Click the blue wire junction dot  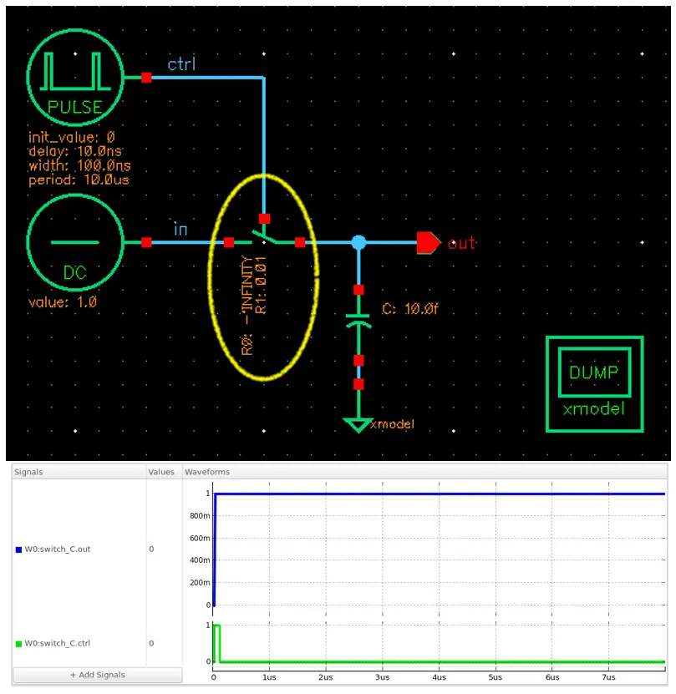tap(358, 242)
